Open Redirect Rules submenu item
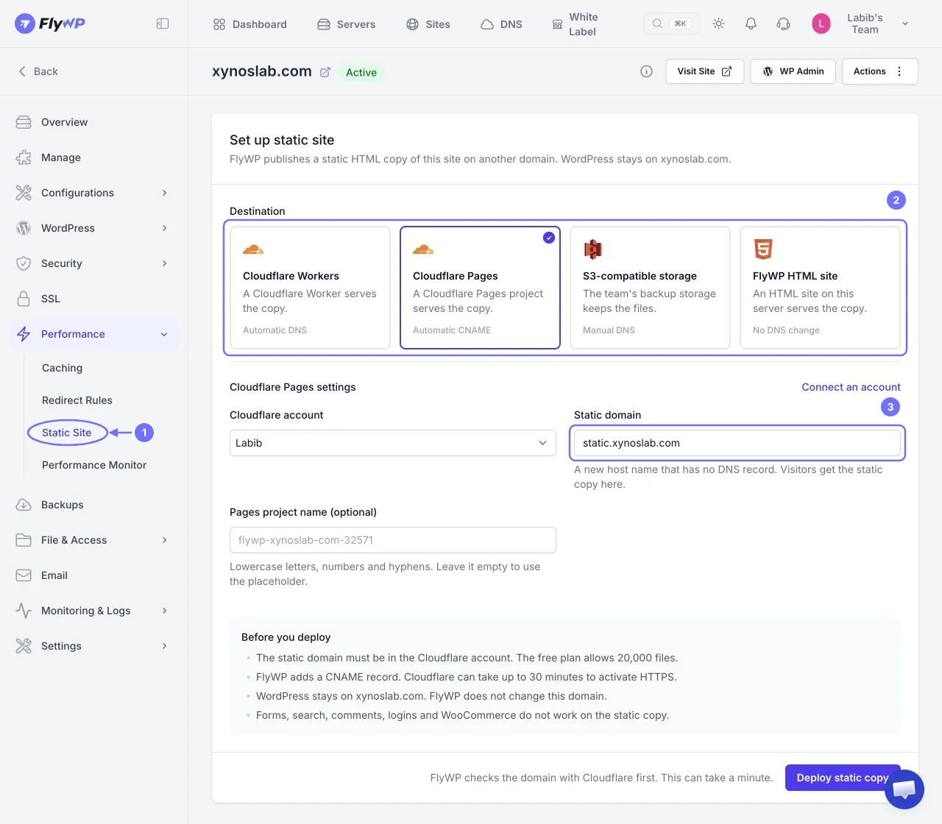Viewport: 942px width, 824px height. (x=77, y=400)
